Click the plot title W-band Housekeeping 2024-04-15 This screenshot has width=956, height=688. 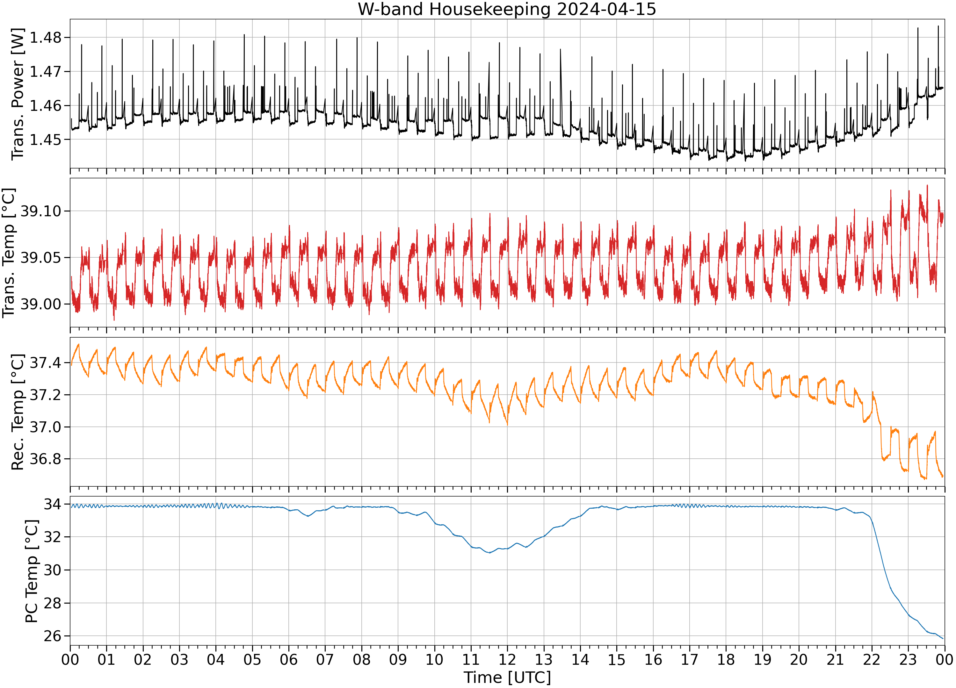[507, 9]
